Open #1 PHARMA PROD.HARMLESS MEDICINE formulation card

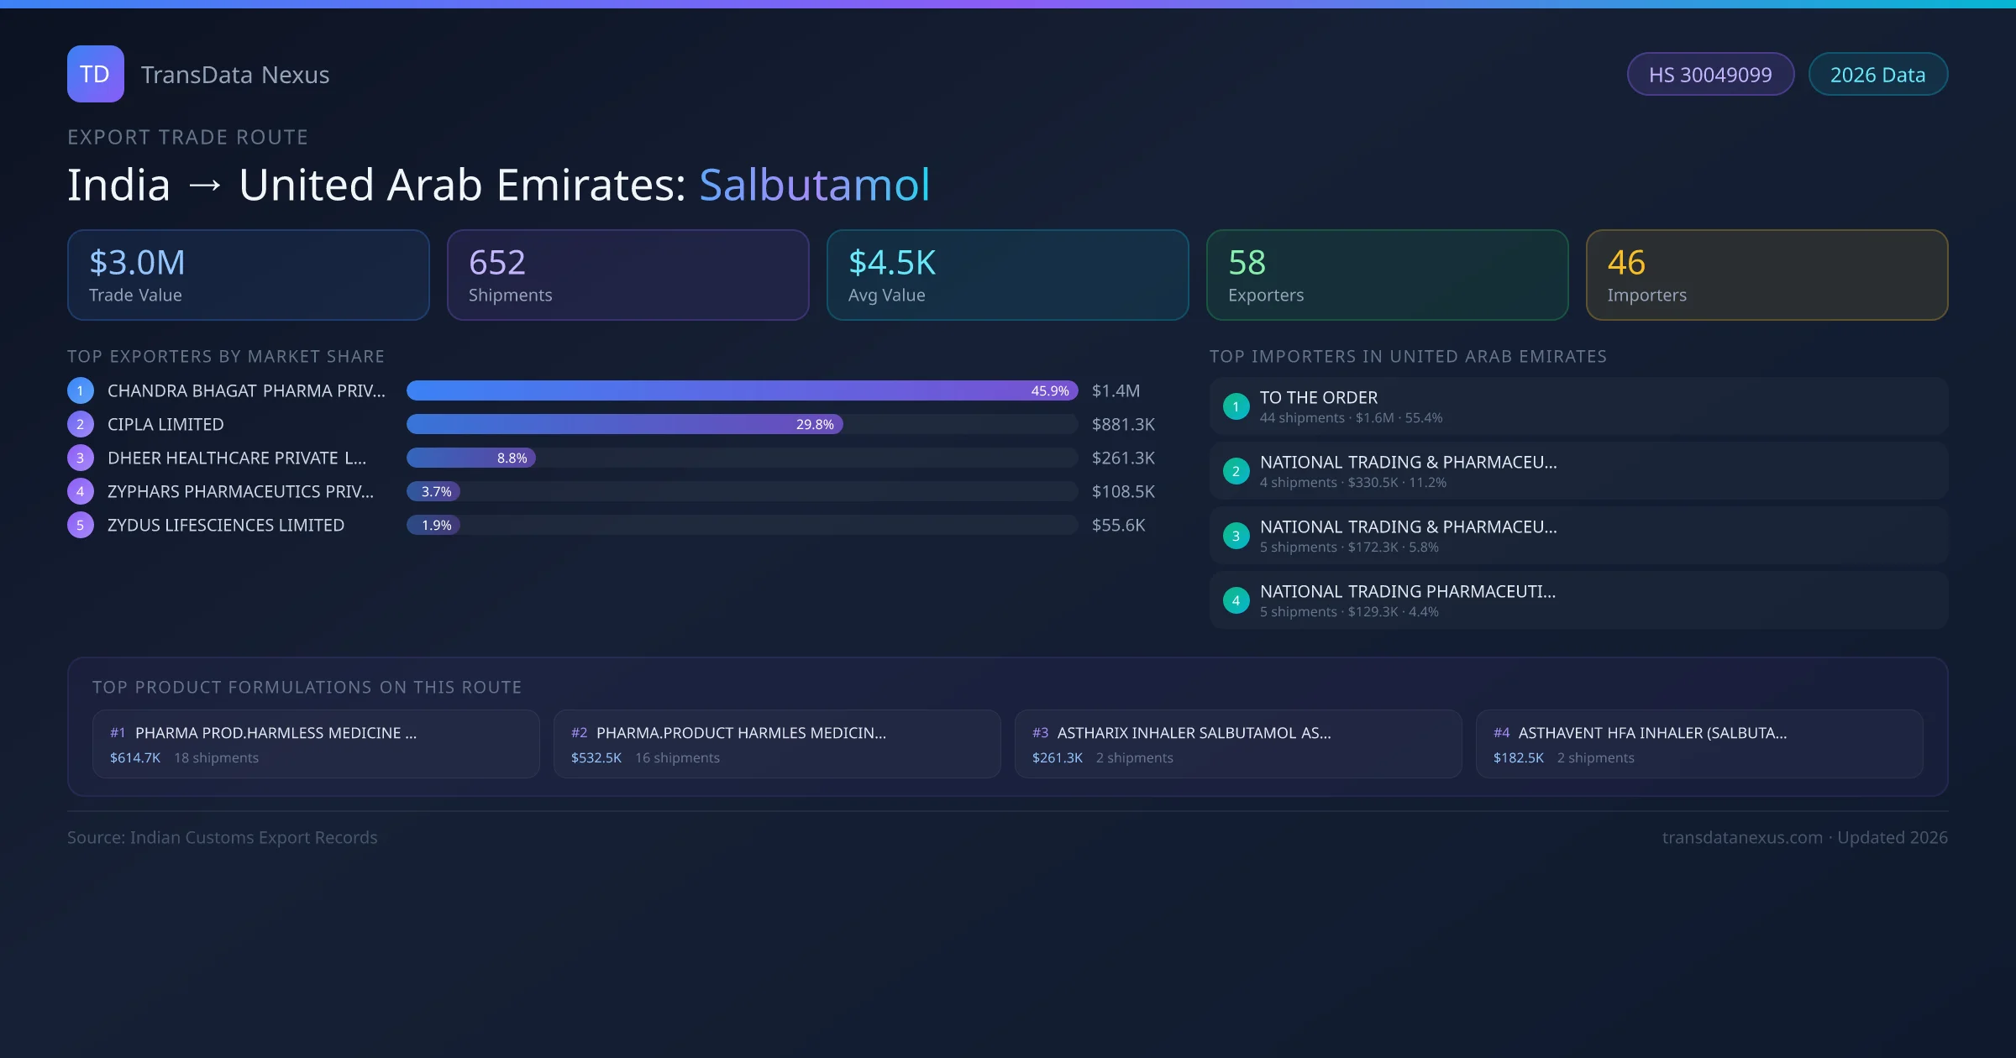click(316, 744)
